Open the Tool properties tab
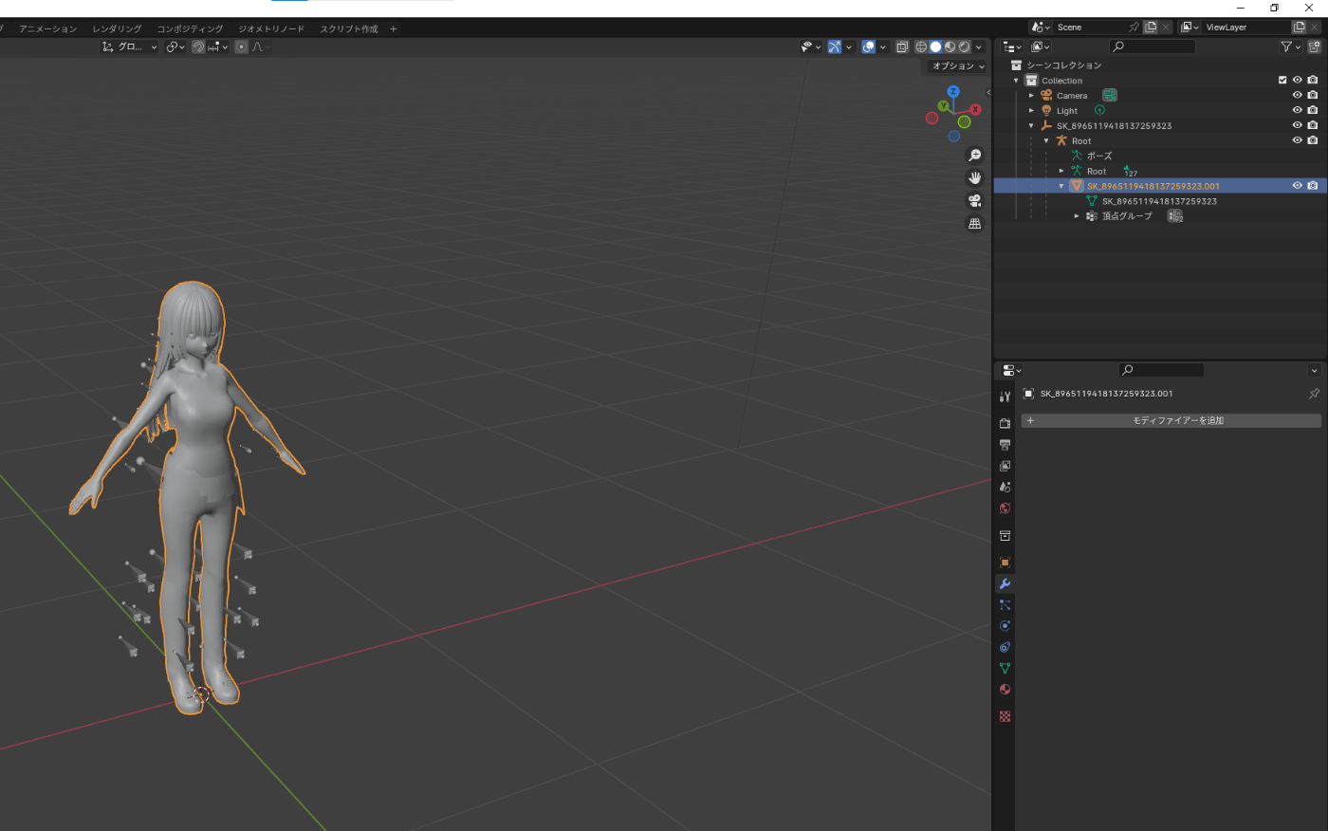Viewport: 1328px width, 831px height. pyautogui.click(x=1005, y=397)
